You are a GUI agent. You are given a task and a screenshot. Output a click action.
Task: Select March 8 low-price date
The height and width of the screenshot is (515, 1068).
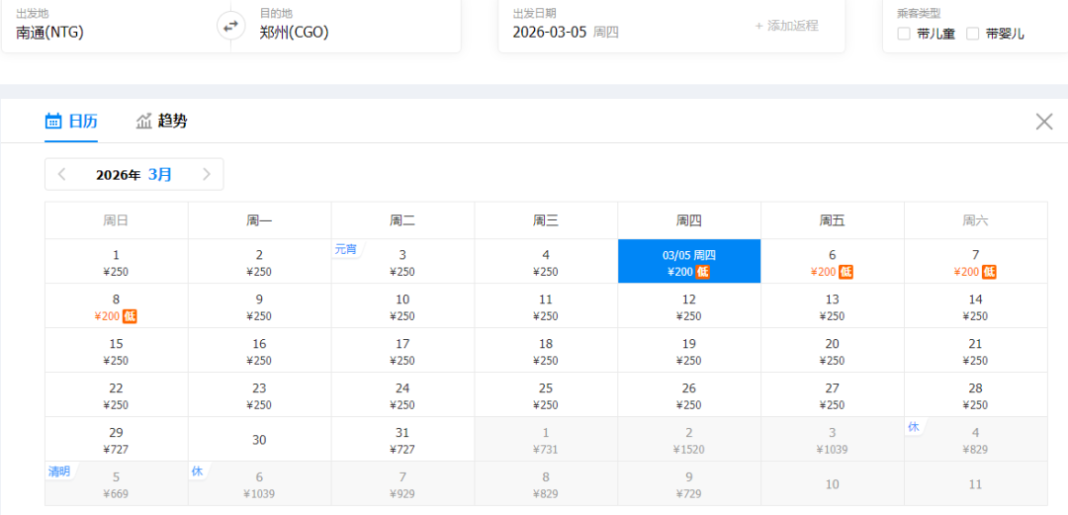click(x=117, y=306)
